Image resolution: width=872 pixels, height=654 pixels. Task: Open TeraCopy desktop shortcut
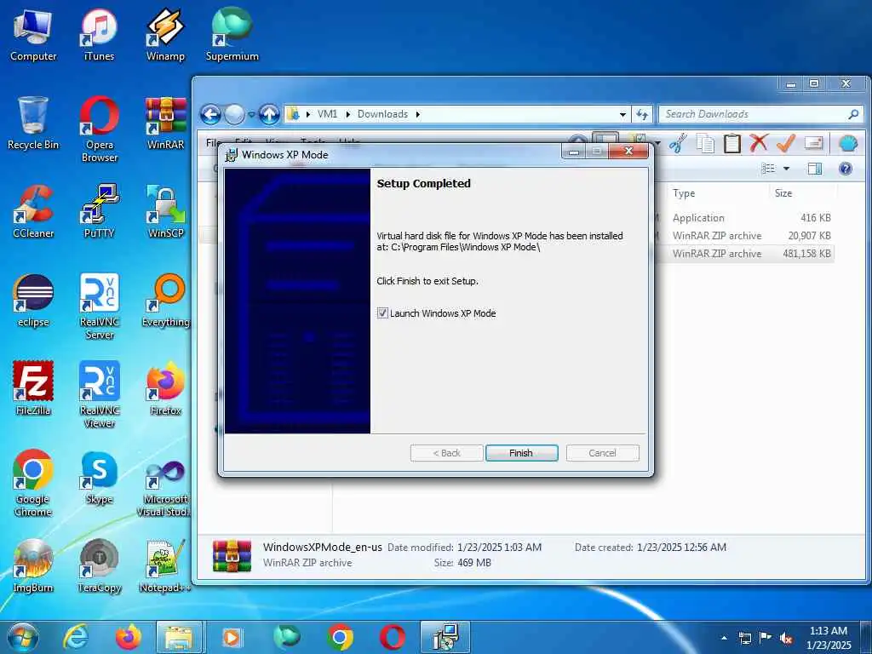99,565
